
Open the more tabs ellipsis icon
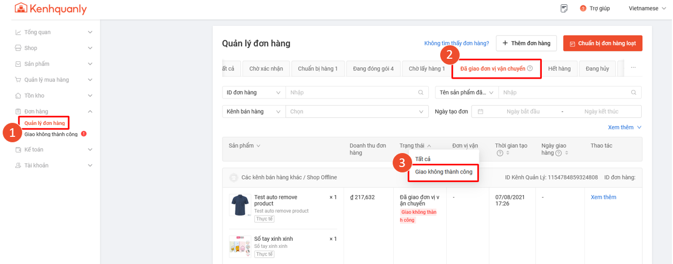coord(633,68)
